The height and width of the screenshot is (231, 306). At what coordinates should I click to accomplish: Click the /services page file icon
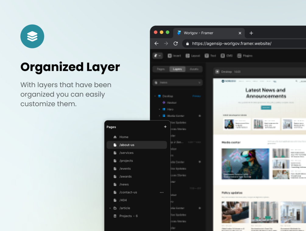(115, 153)
